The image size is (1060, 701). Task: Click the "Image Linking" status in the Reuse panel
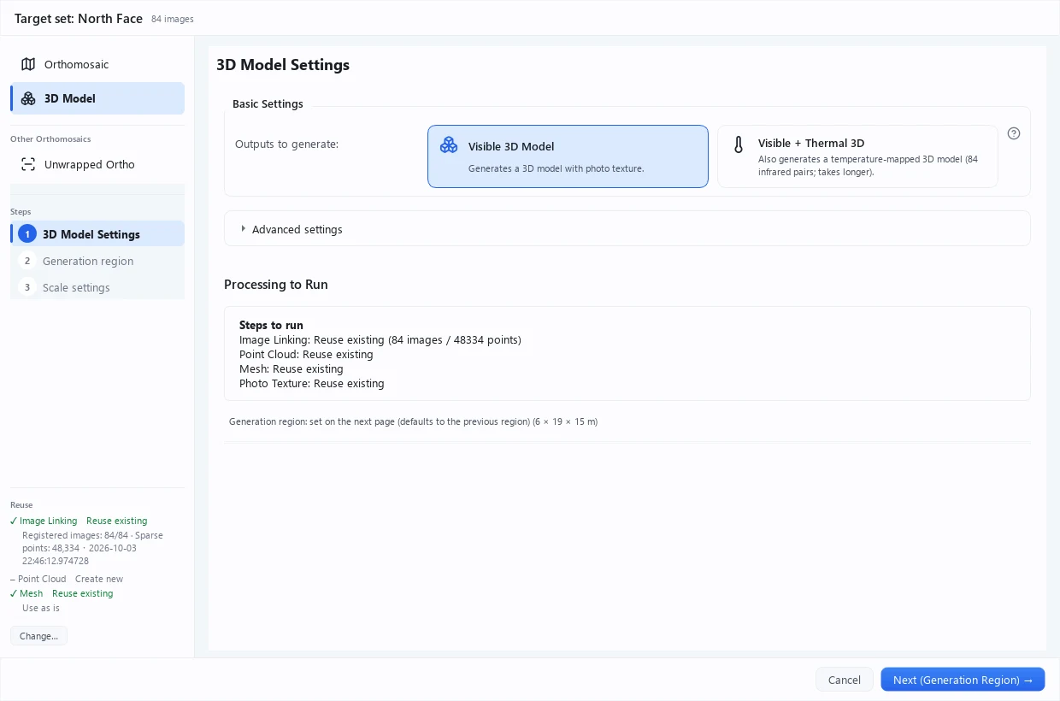click(x=79, y=521)
